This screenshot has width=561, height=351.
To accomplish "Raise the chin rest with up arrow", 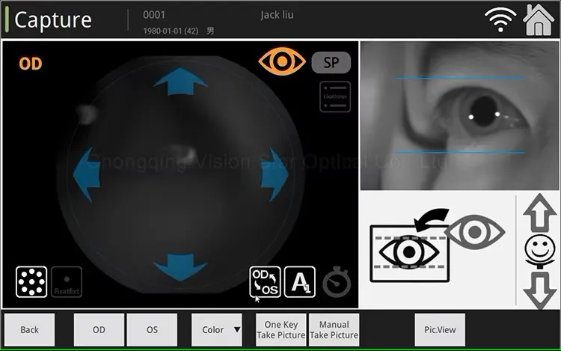I will 537,216.
